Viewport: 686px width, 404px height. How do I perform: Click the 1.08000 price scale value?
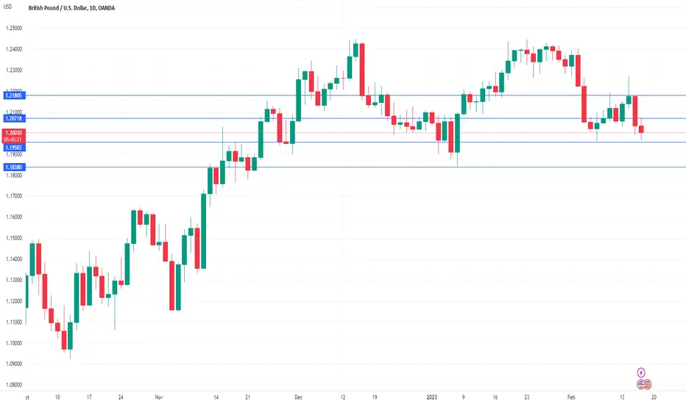click(x=14, y=385)
